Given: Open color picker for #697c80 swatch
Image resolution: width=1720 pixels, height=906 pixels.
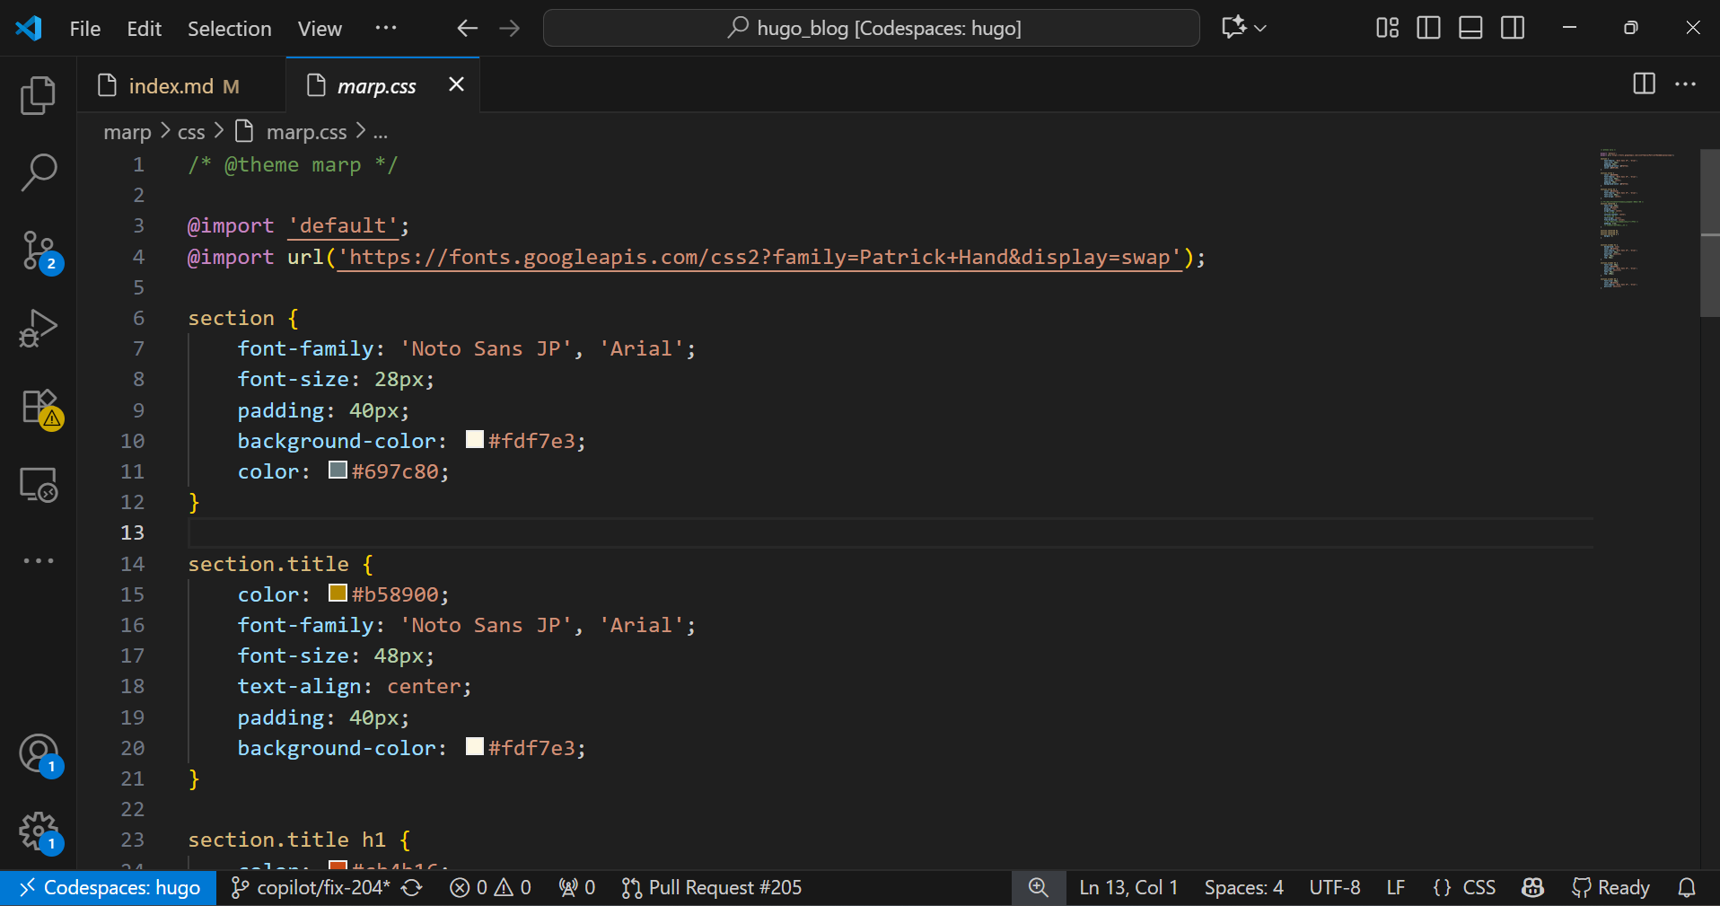Looking at the screenshot, I should [338, 470].
